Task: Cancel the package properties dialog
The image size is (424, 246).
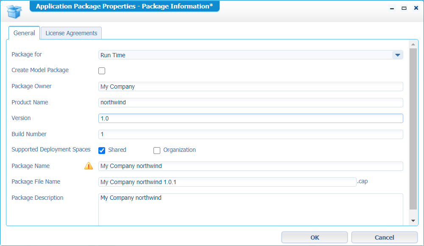Action: pyautogui.click(x=384, y=238)
